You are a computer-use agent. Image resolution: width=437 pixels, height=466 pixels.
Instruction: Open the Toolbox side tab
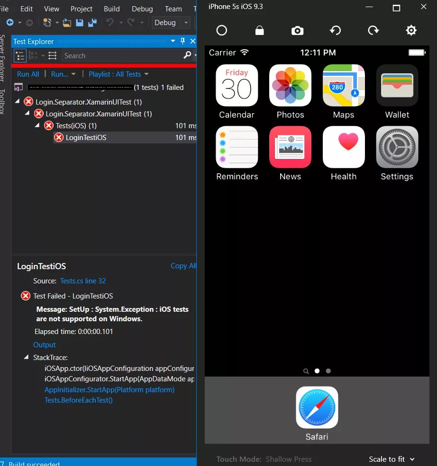pyautogui.click(x=2, y=102)
